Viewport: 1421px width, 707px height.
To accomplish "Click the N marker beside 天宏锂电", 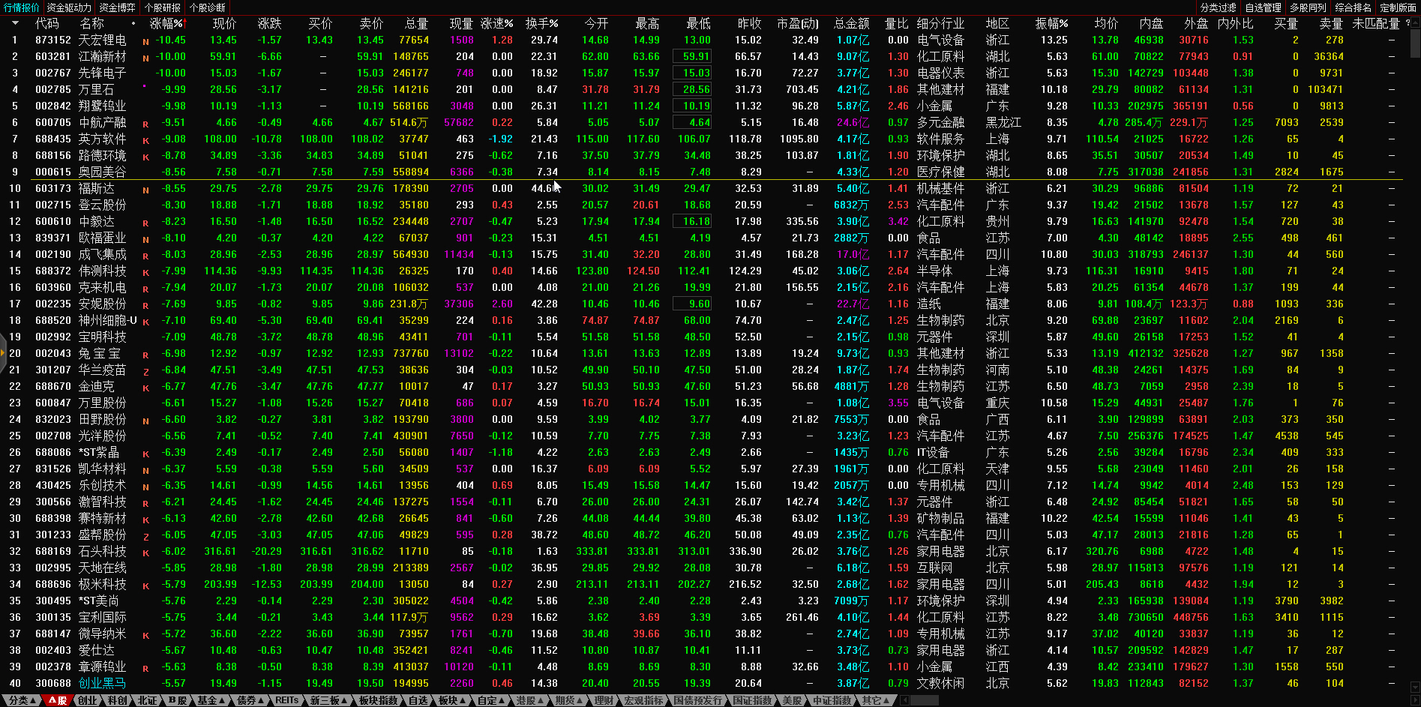I will pyautogui.click(x=145, y=41).
